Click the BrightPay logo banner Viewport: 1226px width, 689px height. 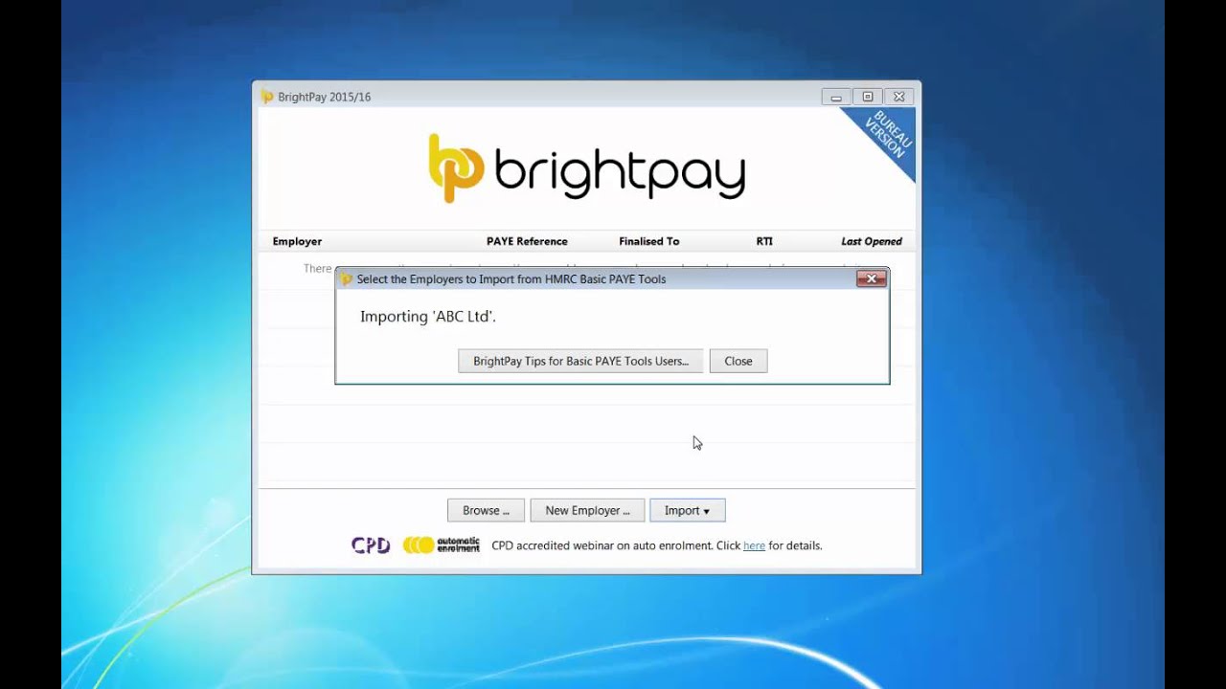click(586, 168)
